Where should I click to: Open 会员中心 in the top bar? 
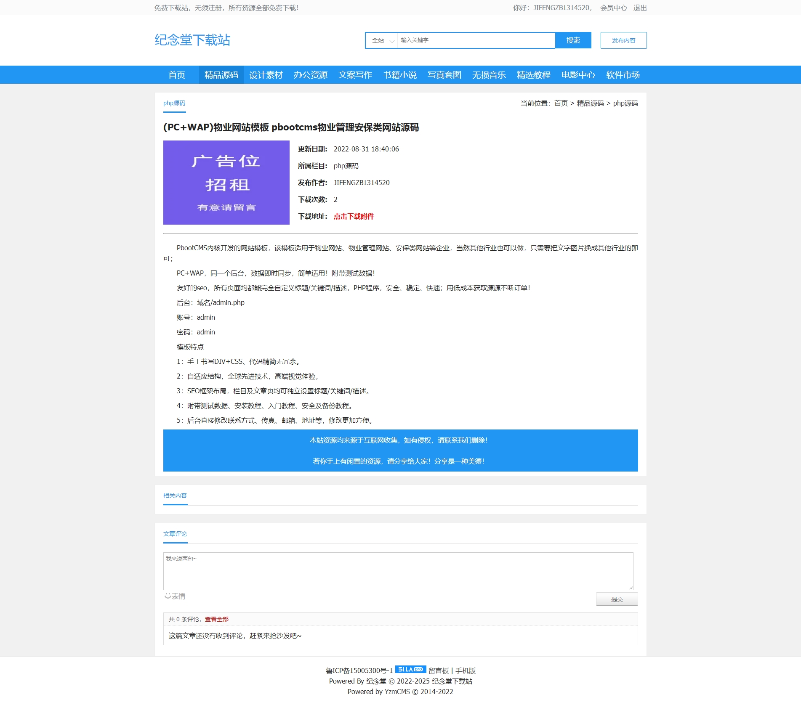613,8
